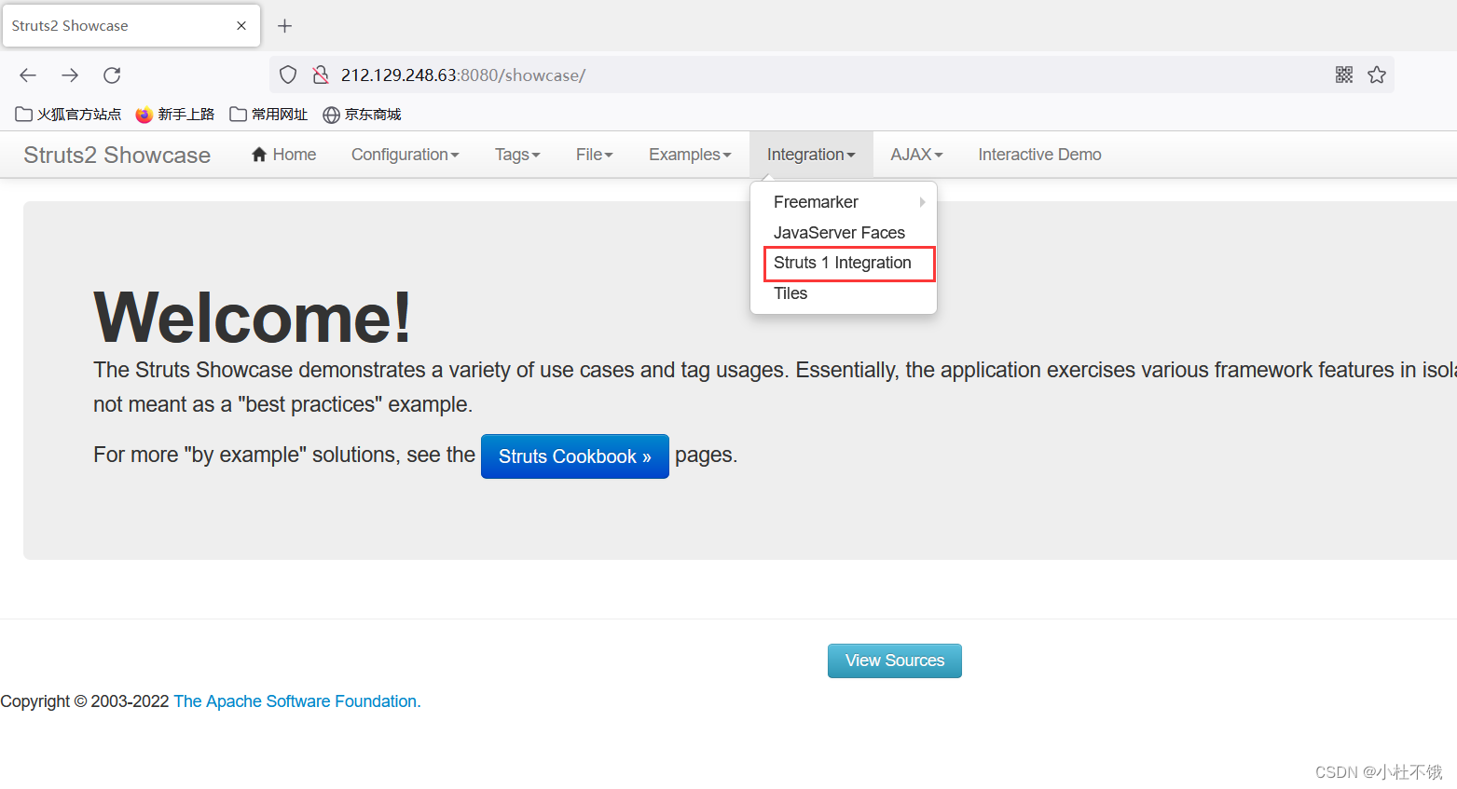Expand the Configuration dropdown menu
The height and width of the screenshot is (789, 1457).
pos(405,155)
